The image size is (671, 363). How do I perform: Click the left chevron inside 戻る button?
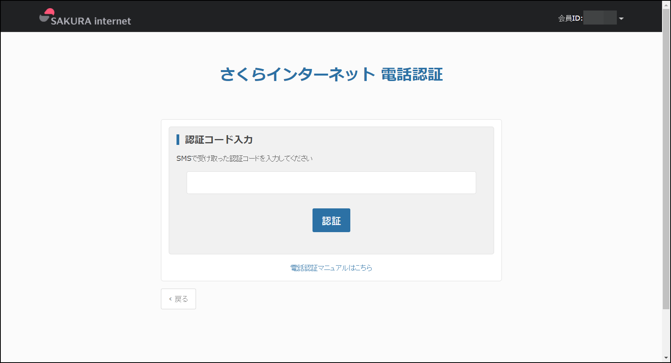pyautogui.click(x=170, y=299)
